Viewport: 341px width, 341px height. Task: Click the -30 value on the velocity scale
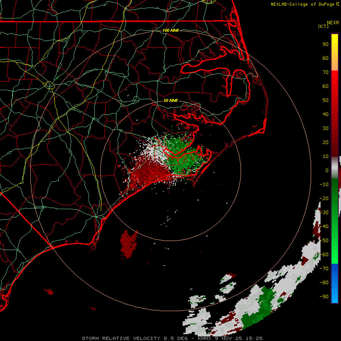coord(324,213)
